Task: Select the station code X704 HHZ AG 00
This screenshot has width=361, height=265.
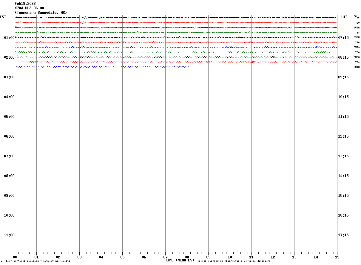Action: (29, 8)
